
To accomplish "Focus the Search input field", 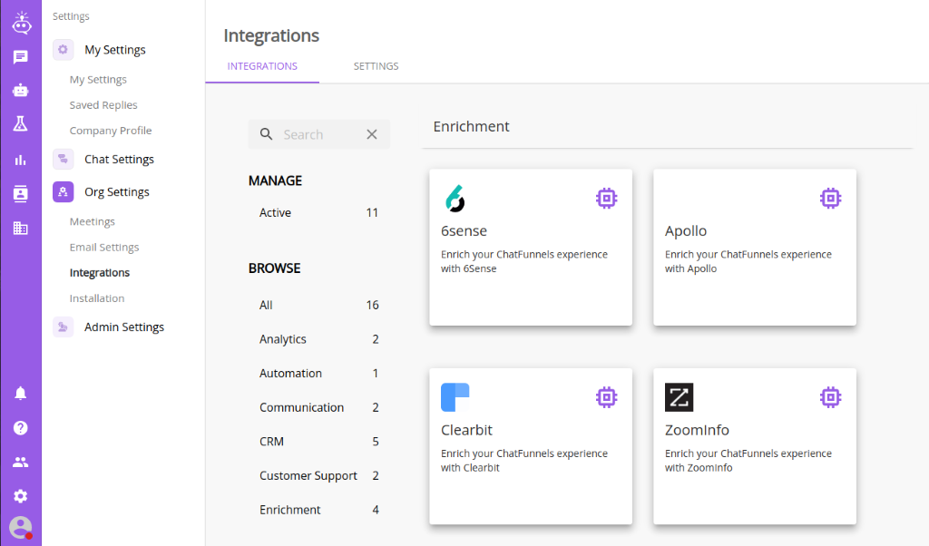I will click(319, 134).
